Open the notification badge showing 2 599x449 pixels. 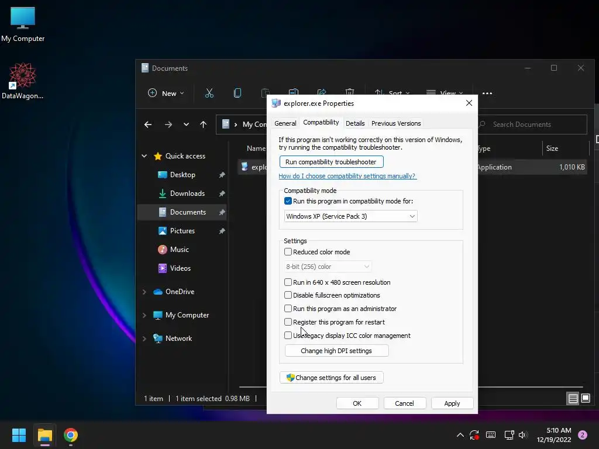(583, 435)
